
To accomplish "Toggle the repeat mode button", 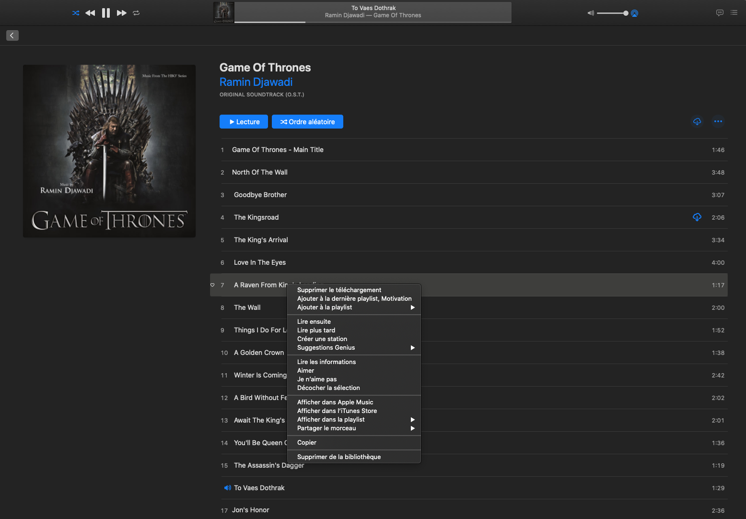I will coord(136,13).
